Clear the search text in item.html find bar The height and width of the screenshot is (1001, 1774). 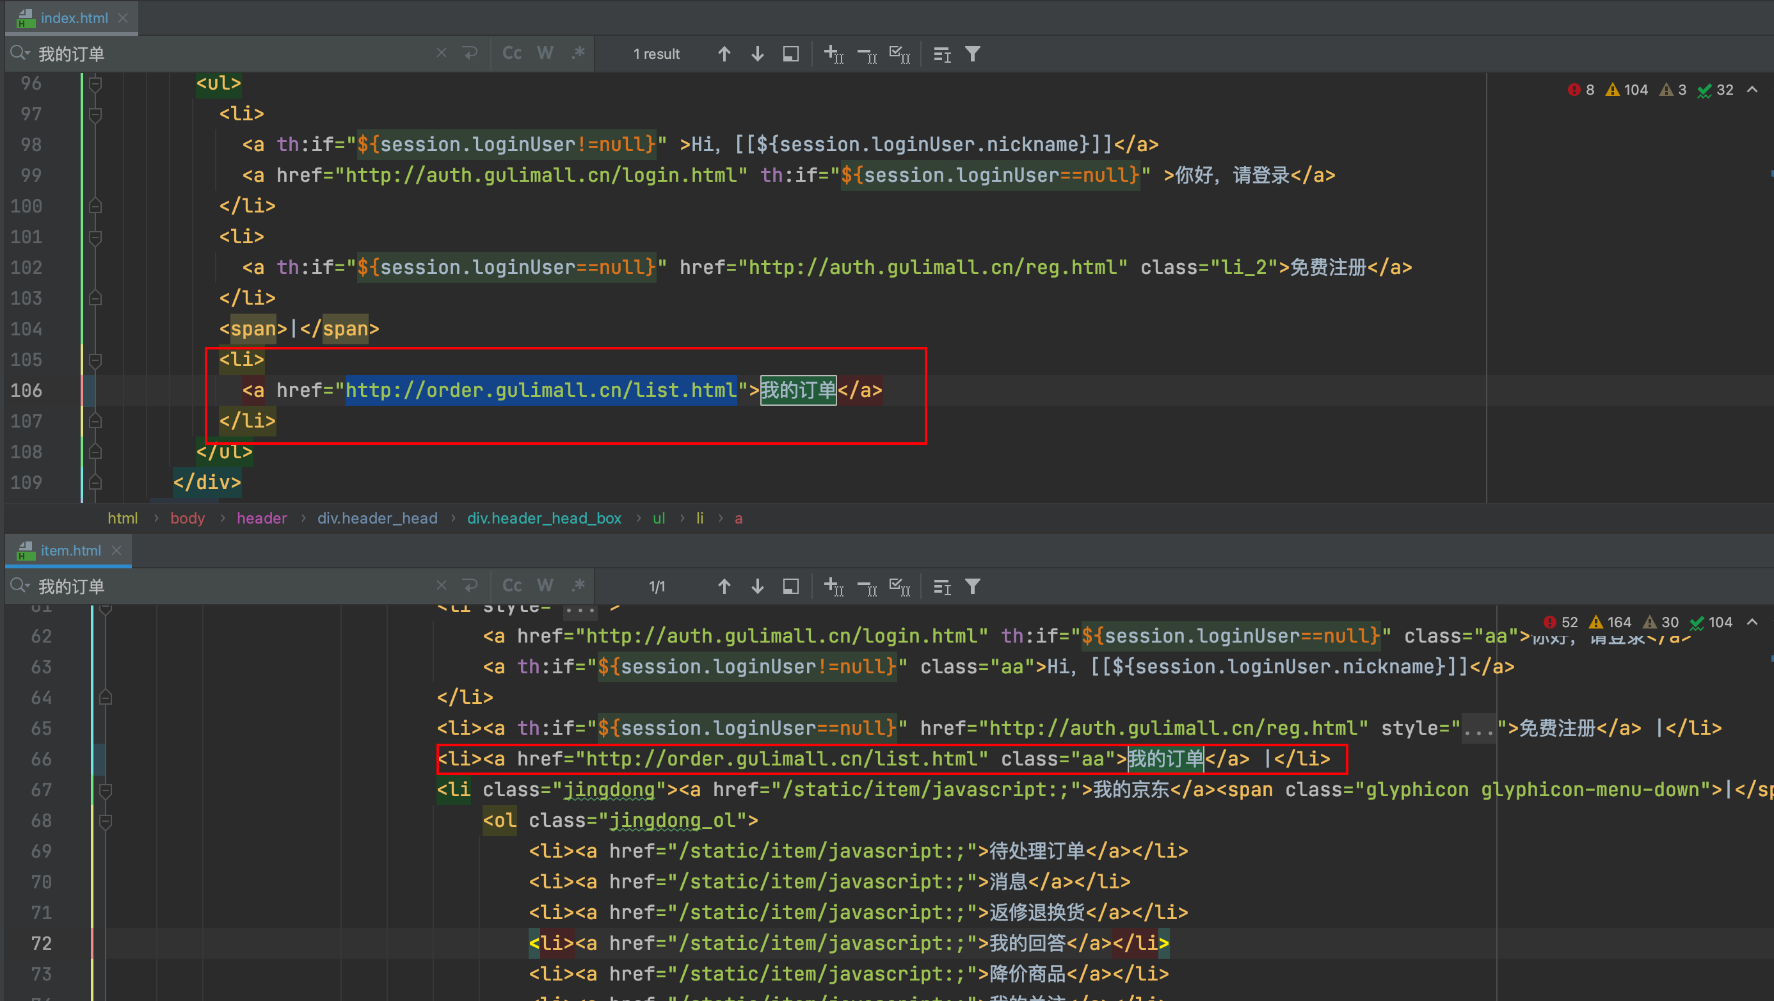tap(442, 586)
